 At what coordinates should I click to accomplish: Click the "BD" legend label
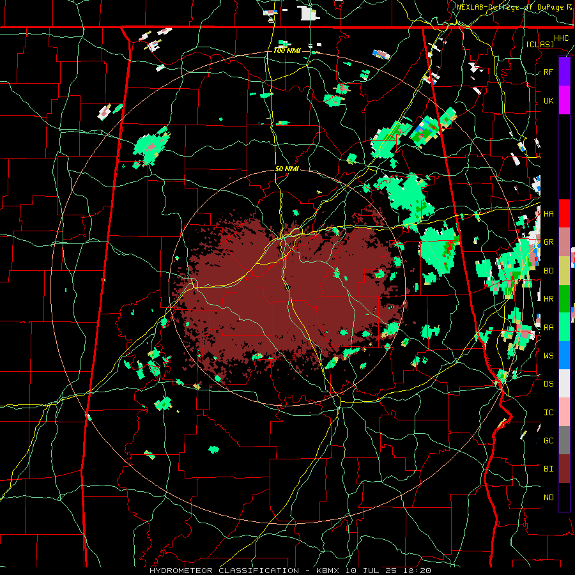pos(548,271)
